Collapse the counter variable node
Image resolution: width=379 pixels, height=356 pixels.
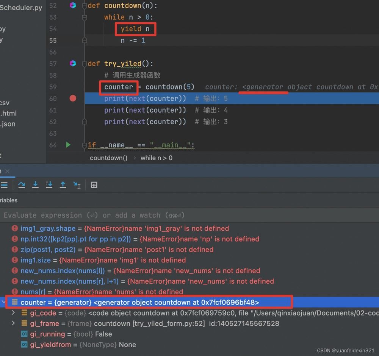3,302
